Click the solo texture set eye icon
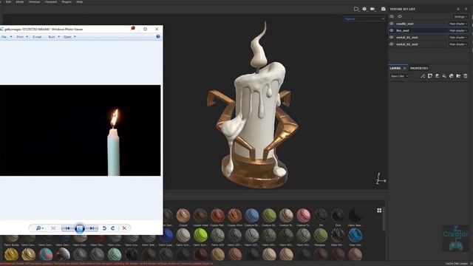This screenshot has width=473, height=266. point(392,16)
